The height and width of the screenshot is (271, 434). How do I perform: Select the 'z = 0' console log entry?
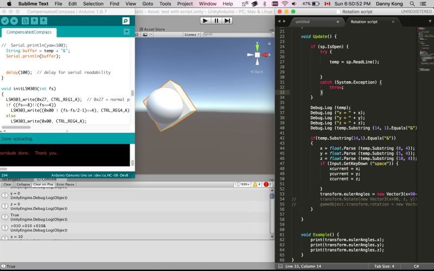tap(135, 207)
